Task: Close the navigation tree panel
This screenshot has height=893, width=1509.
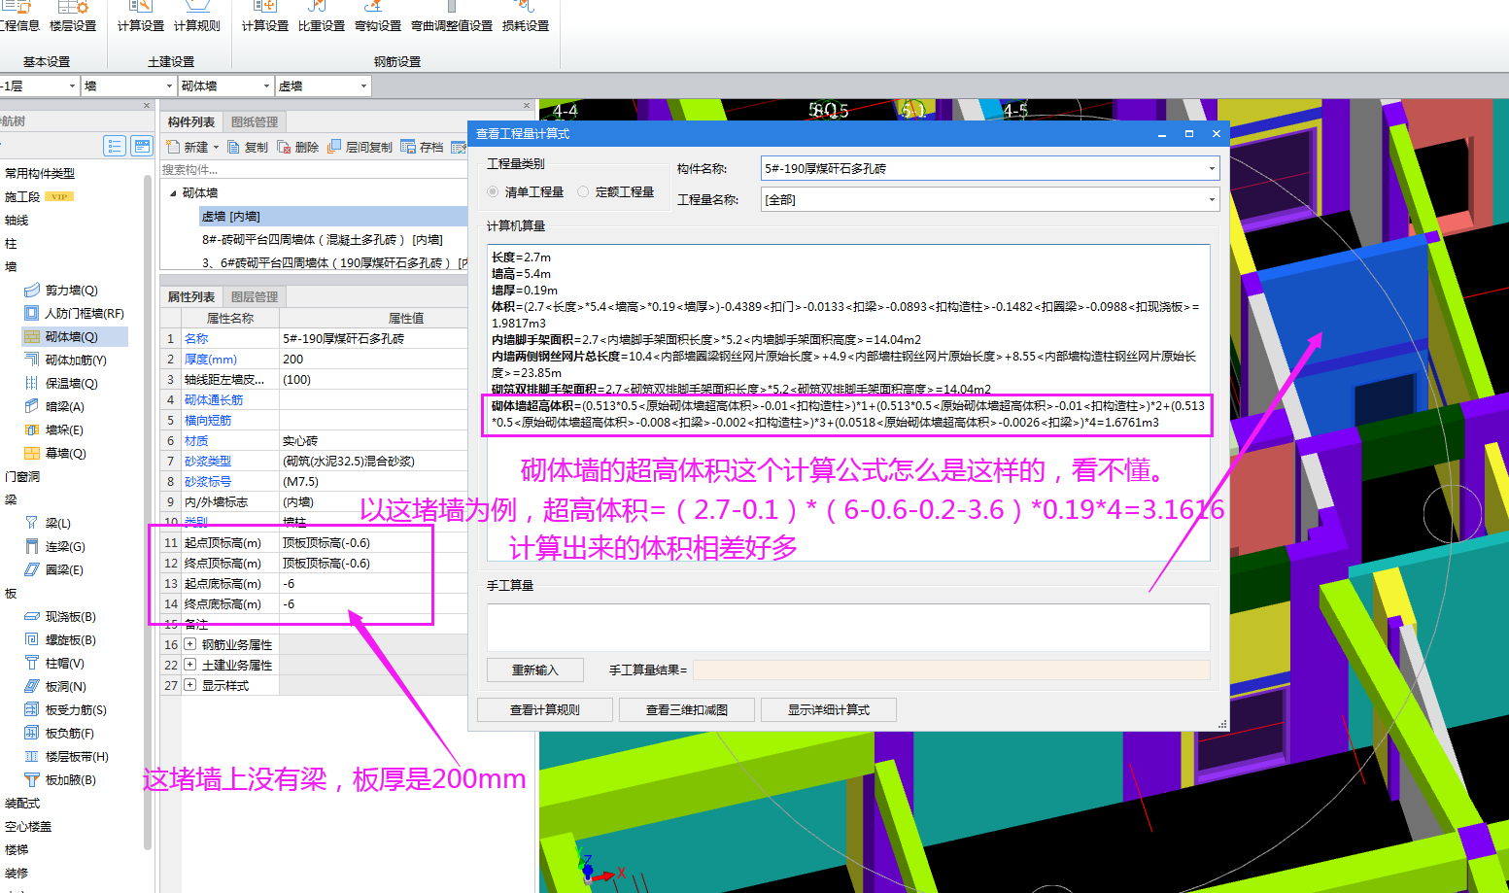Action: [x=147, y=106]
